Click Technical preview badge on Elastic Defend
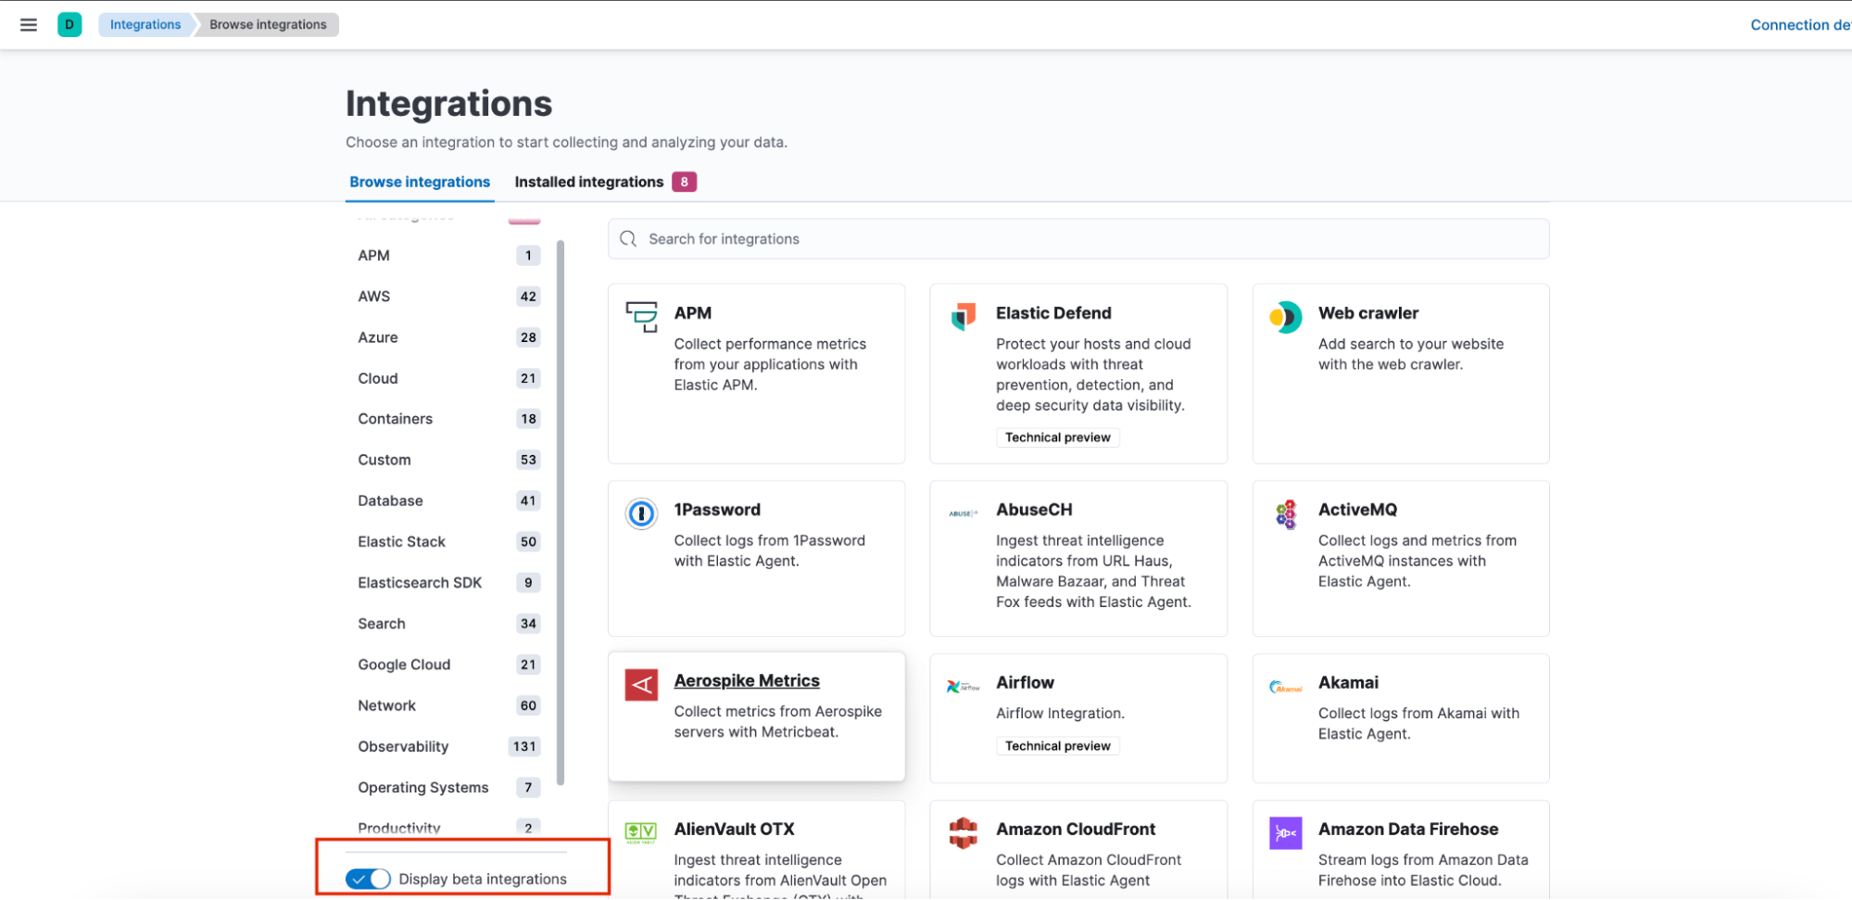Image resolution: width=1852 pixels, height=900 pixels. click(1057, 437)
